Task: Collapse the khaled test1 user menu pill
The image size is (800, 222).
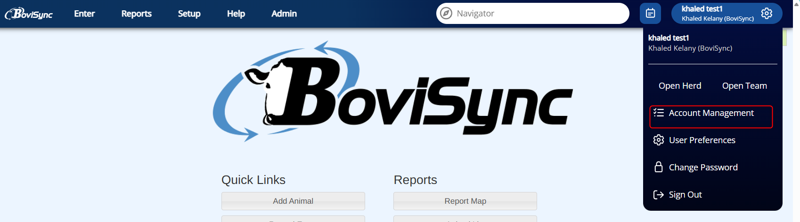Action: click(x=727, y=14)
